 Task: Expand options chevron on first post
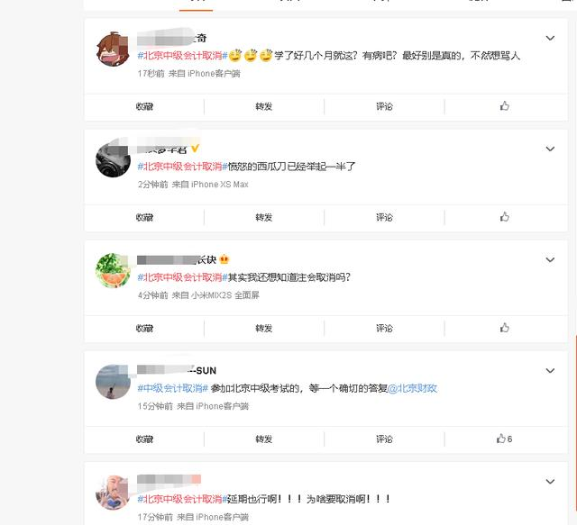click(550, 38)
